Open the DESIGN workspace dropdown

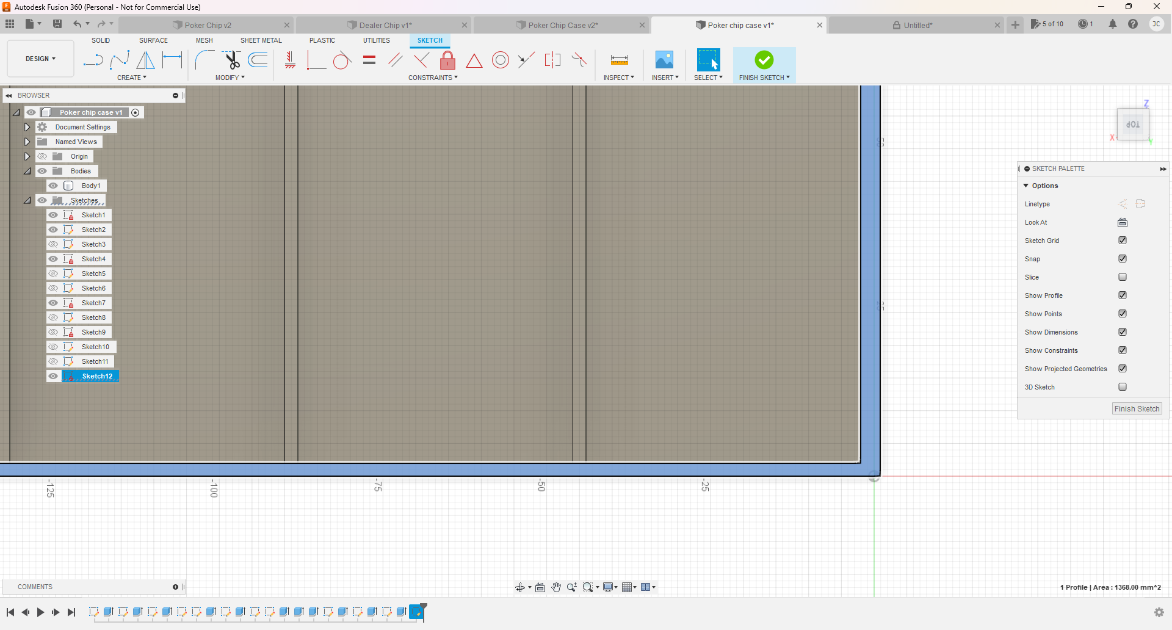40,59
